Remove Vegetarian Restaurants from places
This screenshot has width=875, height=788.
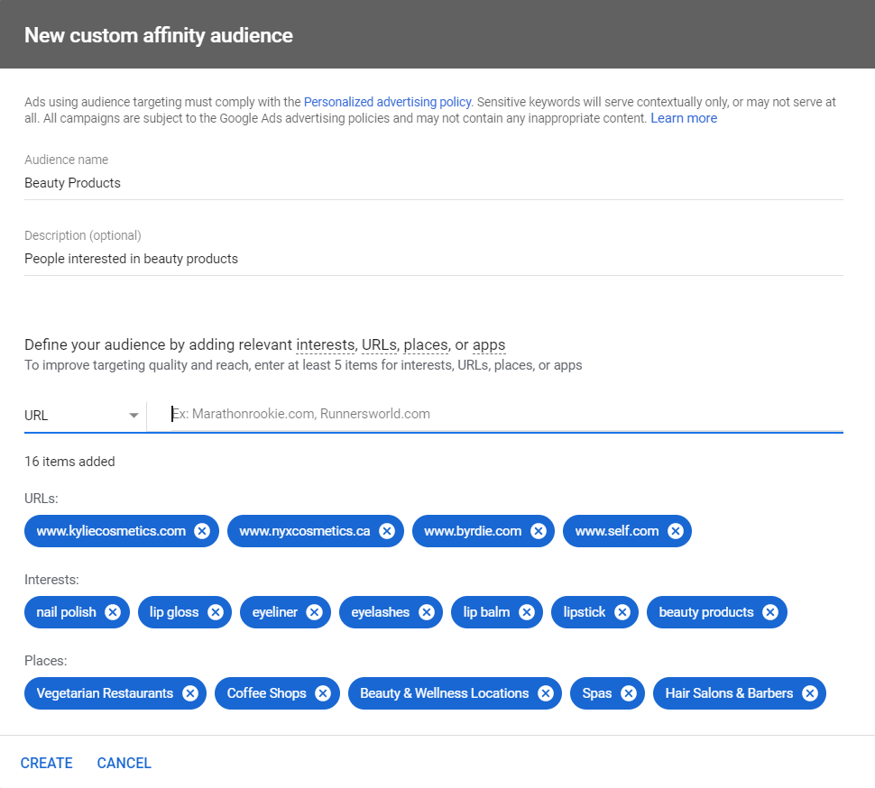(190, 693)
